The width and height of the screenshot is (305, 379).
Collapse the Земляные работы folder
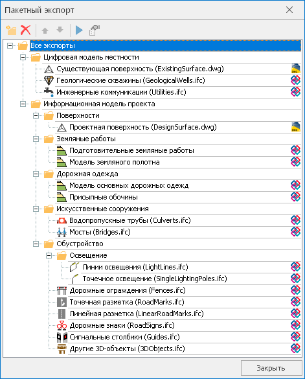(x=36, y=139)
